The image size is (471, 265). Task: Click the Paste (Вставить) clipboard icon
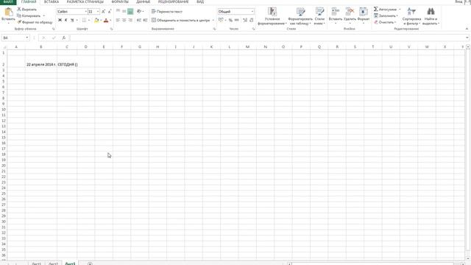(8, 12)
